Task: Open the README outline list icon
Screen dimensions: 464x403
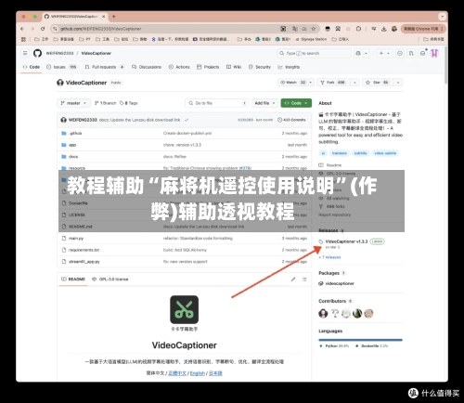Action: pyautogui.click(x=304, y=279)
